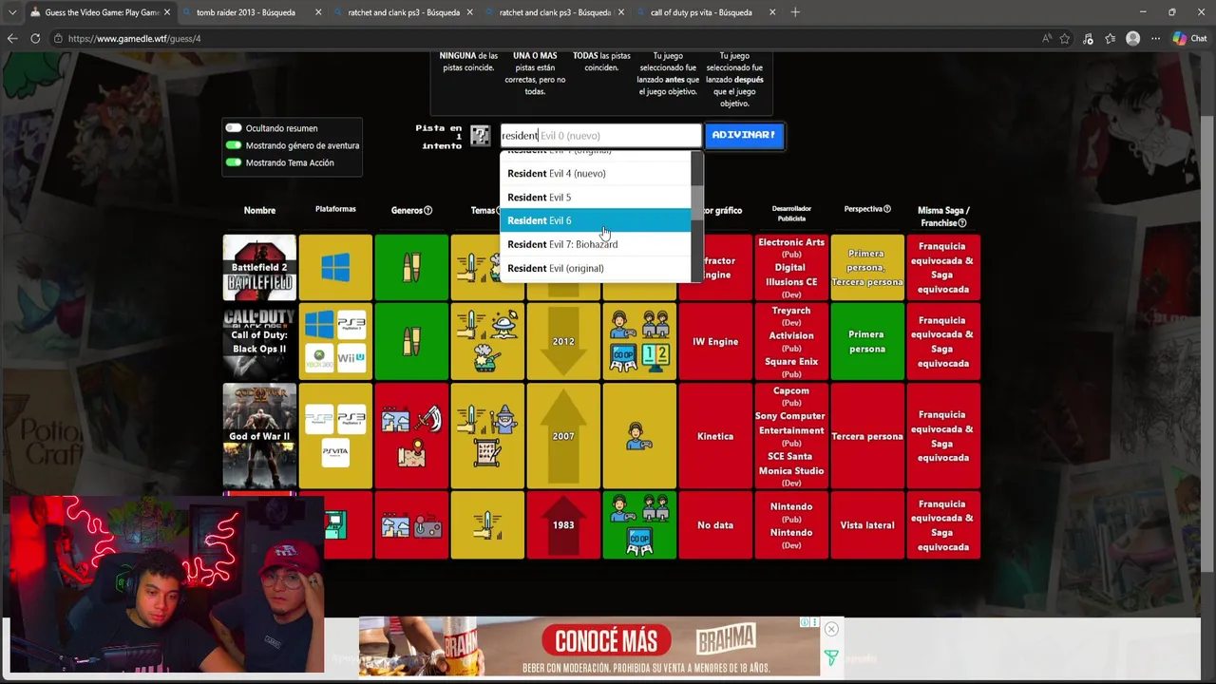
Task: Click Xbox 360 icon in Black Ops II row
Action: tap(319, 358)
